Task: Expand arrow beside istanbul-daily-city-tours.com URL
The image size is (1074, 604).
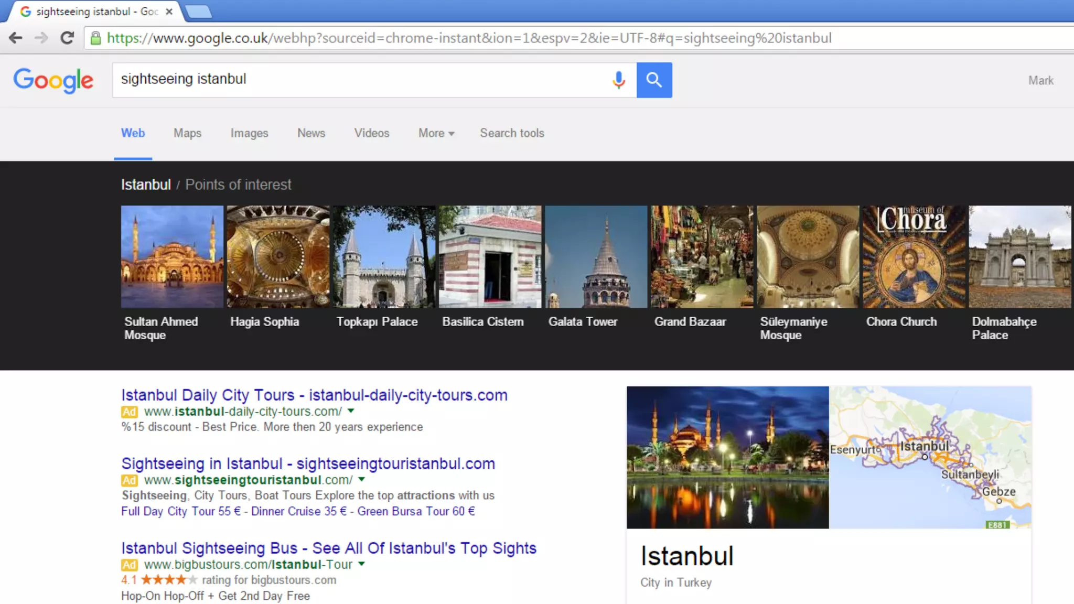Action: click(351, 411)
